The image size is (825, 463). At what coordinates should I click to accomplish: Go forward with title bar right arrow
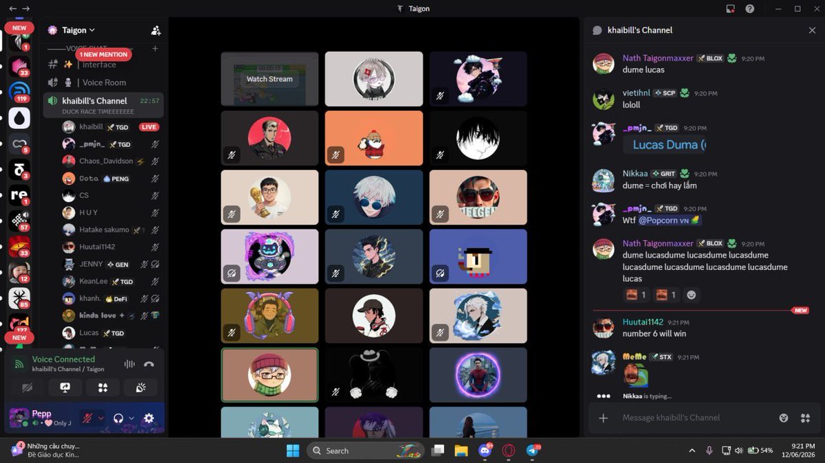26,8
